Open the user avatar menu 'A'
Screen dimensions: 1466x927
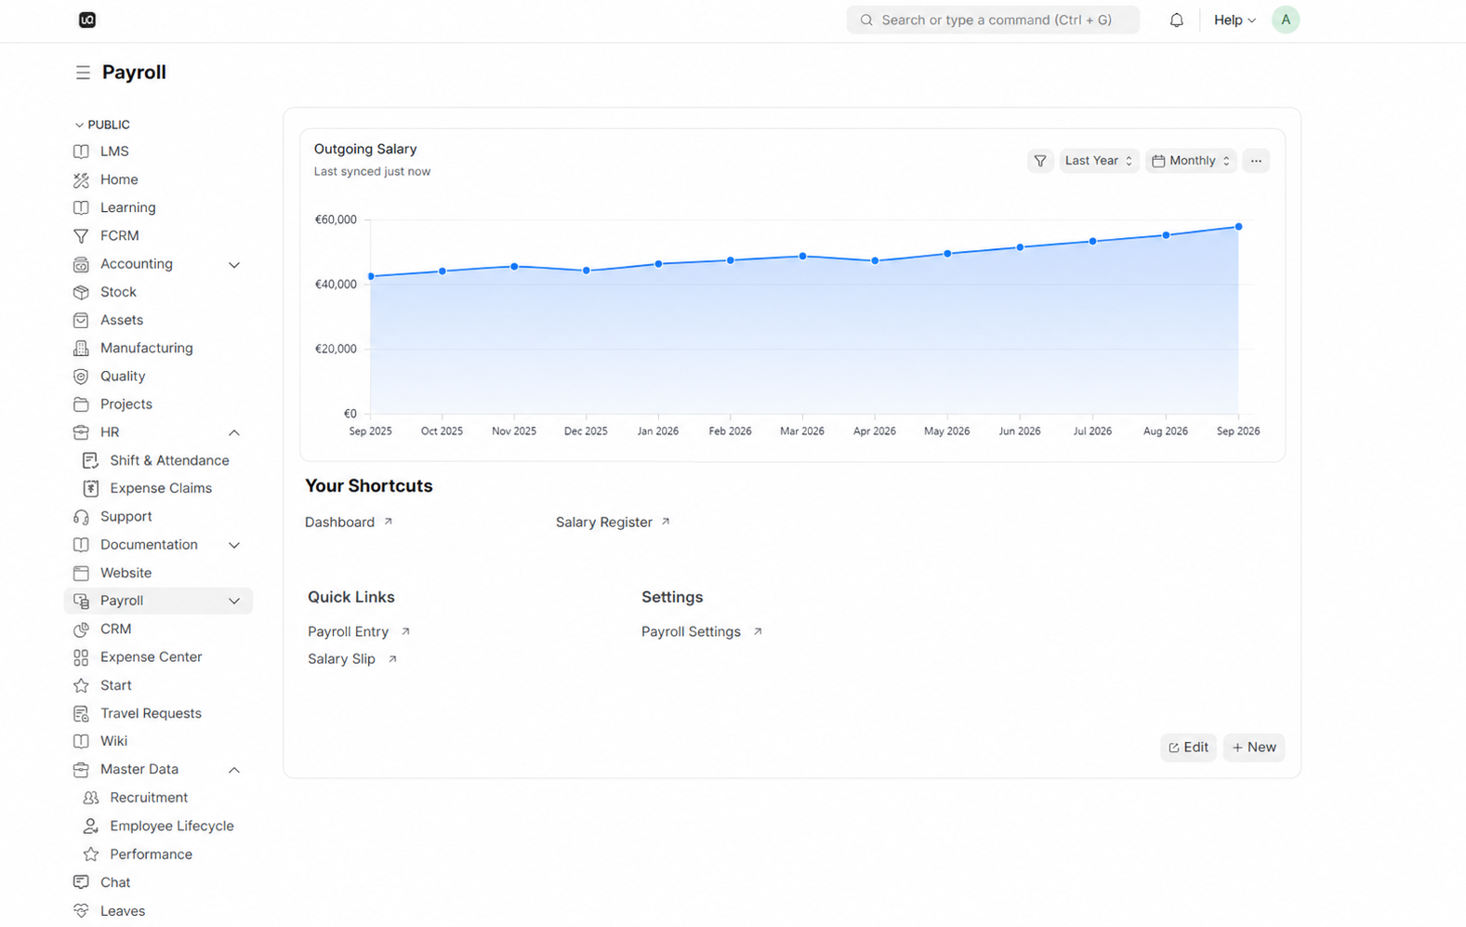pyautogui.click(x=1285, y=20)
